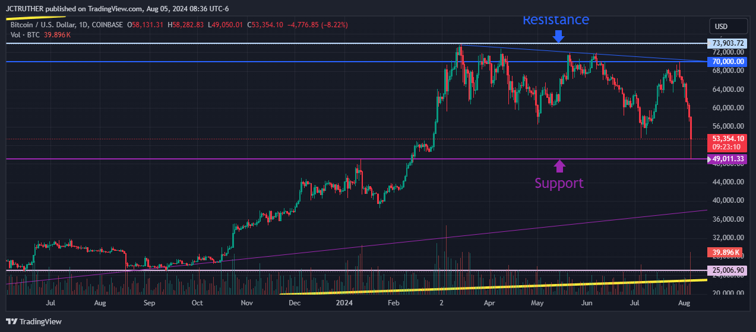
Task: Select the purple 49,011.33 support label
Action: coord(728,159)
